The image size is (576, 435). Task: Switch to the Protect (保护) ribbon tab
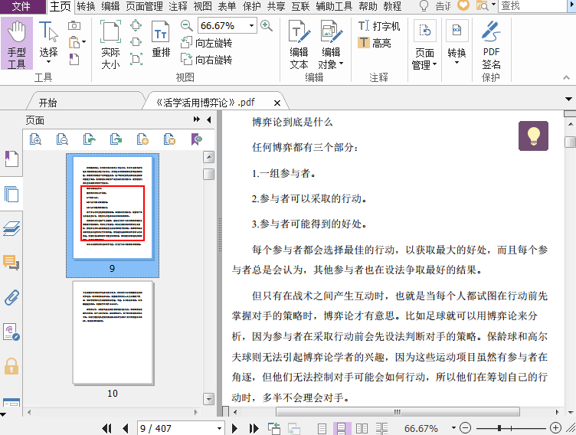(252, 6)
